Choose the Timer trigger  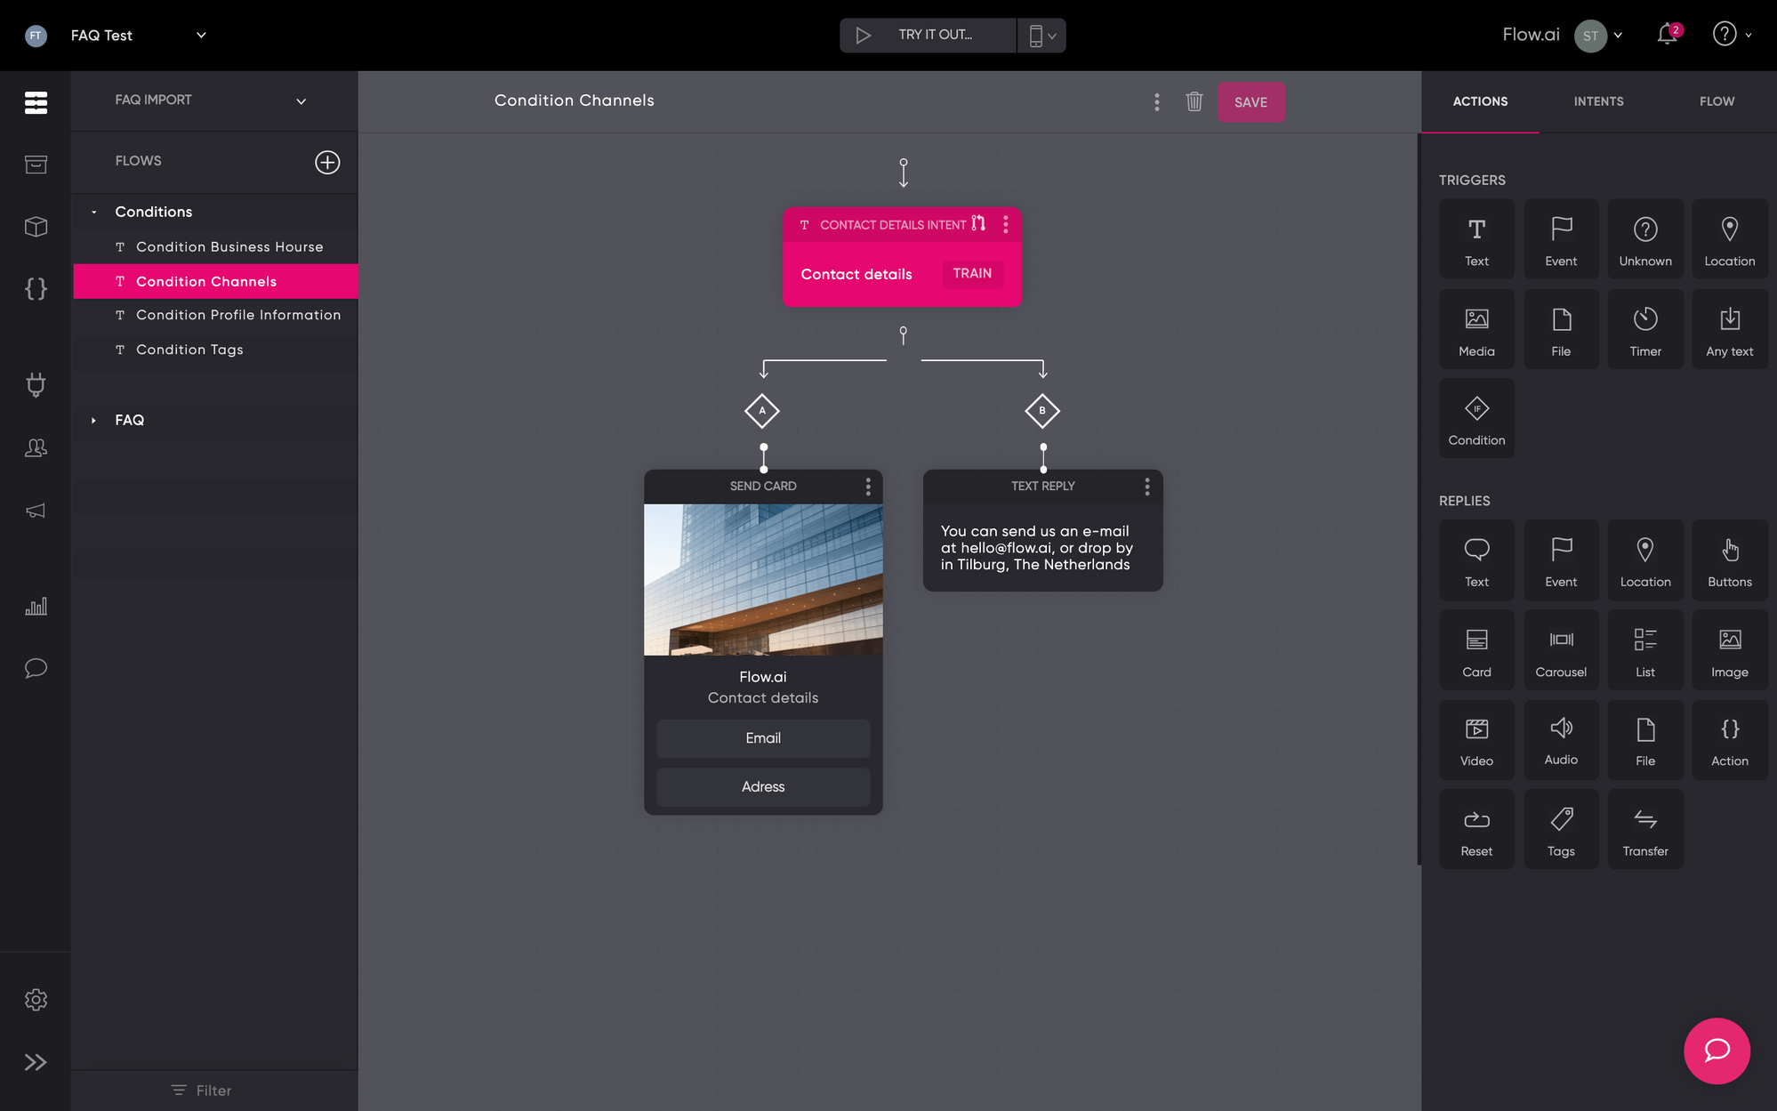click(x=1644, y=329)
